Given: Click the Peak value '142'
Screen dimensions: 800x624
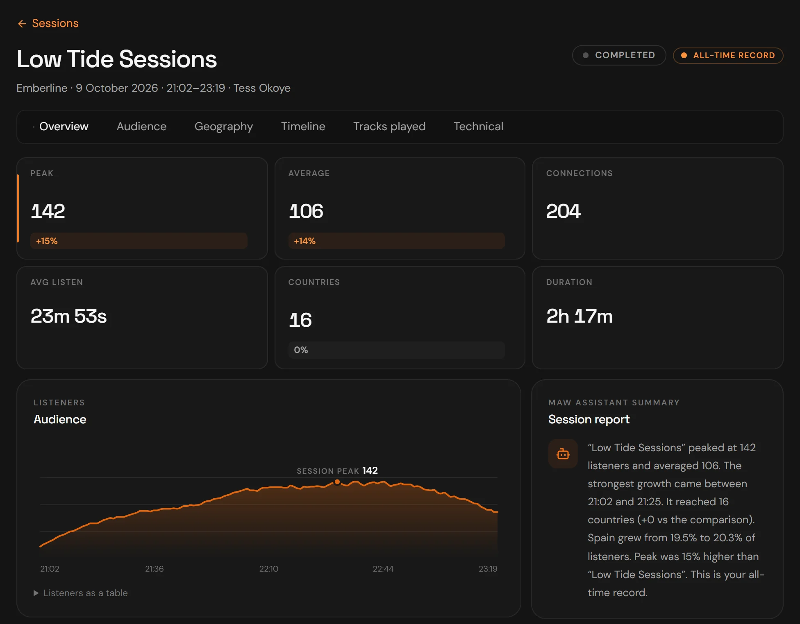Looking at the screenshot, I should [x=48, y=211].
